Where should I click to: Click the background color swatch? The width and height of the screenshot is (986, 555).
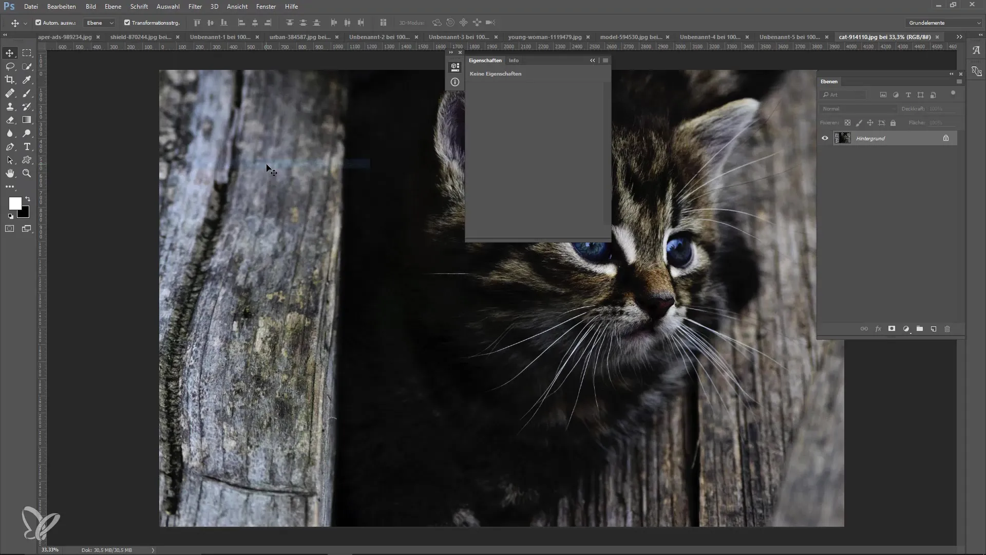pos(25,213)
